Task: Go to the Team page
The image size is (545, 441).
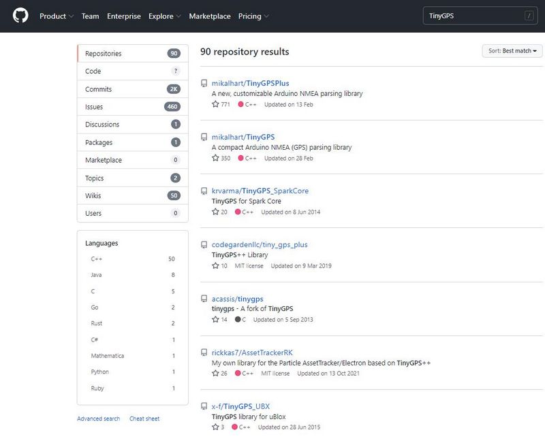Action: pos(90,16)
